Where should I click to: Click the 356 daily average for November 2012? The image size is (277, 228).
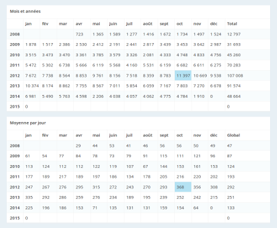pyautogui.click(x=197, y=187)
